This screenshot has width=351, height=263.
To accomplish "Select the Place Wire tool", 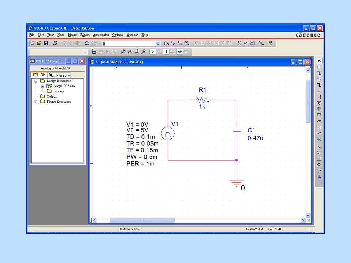I will pyautogui.click(x=319, y=73).
